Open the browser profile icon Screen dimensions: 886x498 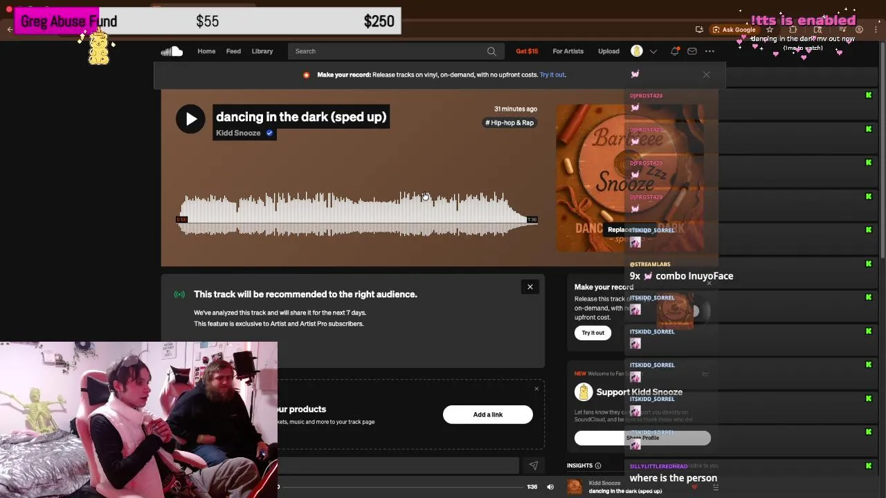pos(859,30)
